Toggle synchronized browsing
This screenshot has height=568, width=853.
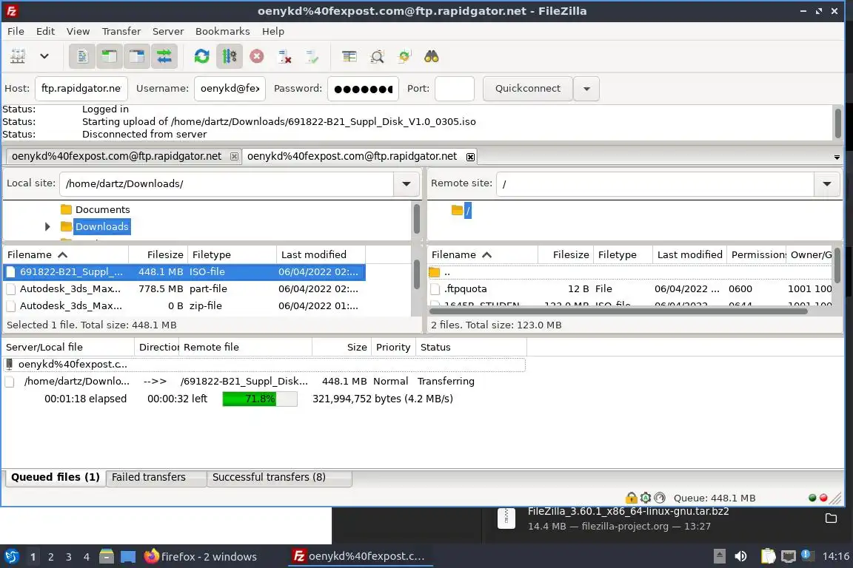[x=404, y=56]
